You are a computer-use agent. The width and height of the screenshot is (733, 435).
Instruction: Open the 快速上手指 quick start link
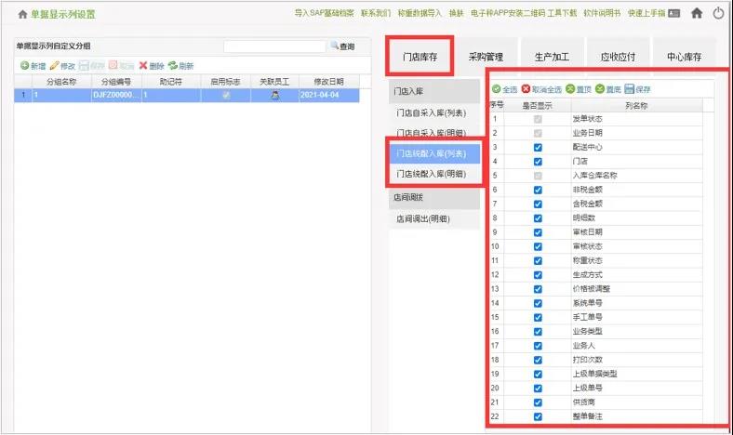tap(646, 13)
